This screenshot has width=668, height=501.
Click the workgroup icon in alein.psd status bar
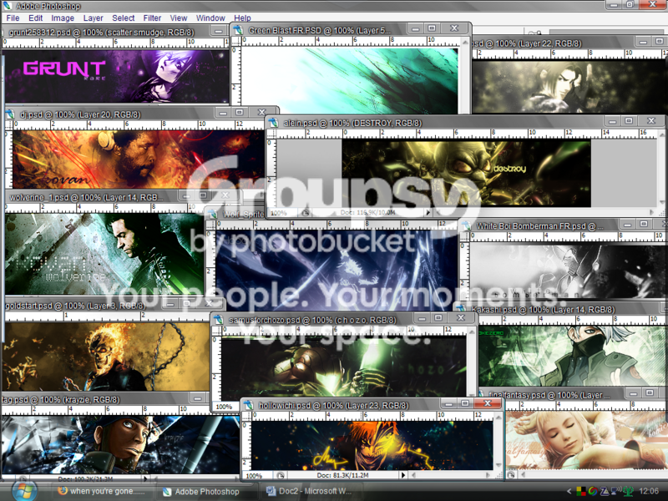(305, 212)
